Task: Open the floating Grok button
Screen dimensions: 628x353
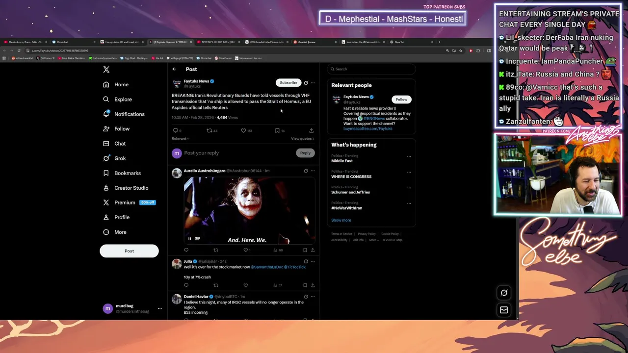Action: tap(504, 293)
